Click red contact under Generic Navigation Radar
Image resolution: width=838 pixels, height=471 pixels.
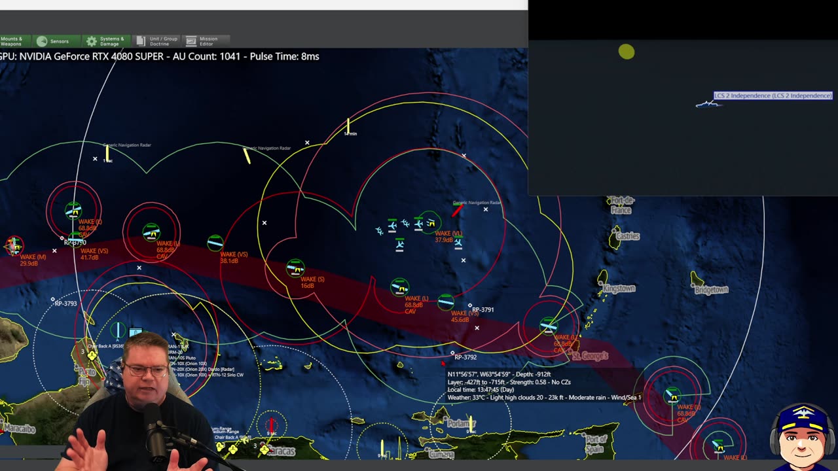(458, 211)
